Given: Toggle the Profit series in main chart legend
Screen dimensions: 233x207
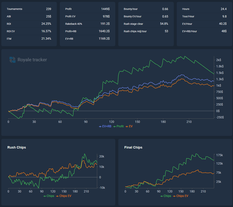Looking at the screenshot, I should pos(118,126).
